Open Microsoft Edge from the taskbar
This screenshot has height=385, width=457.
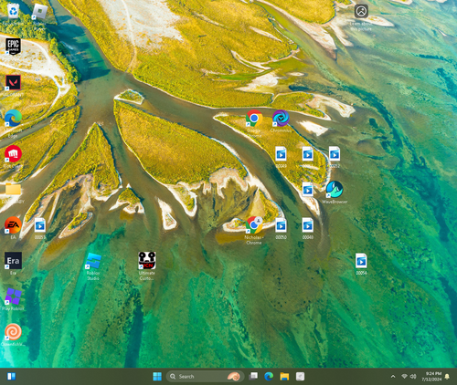click(269, 377)
